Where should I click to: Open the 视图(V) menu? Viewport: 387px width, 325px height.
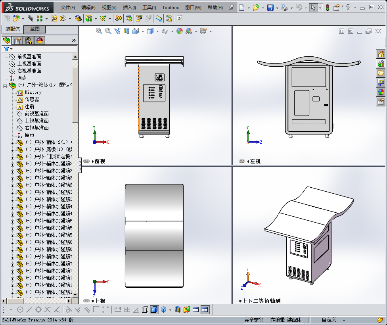pyautogui.click(x=109, y=8)
